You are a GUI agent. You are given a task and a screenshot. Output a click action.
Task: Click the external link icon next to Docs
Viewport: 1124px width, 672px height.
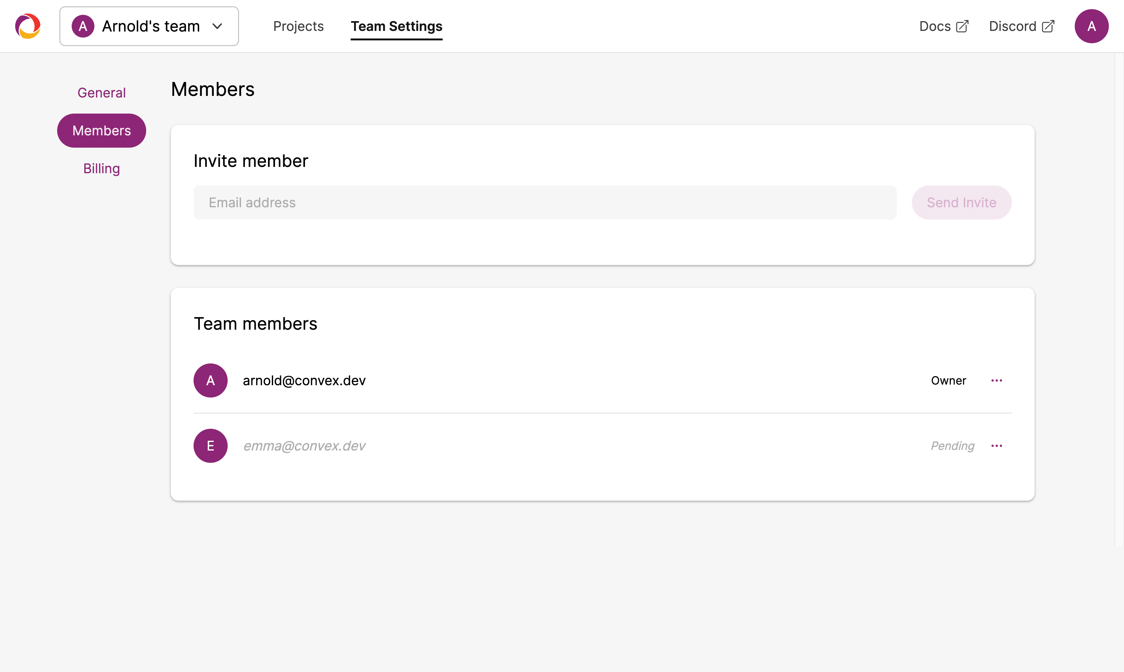coord(962,26)
